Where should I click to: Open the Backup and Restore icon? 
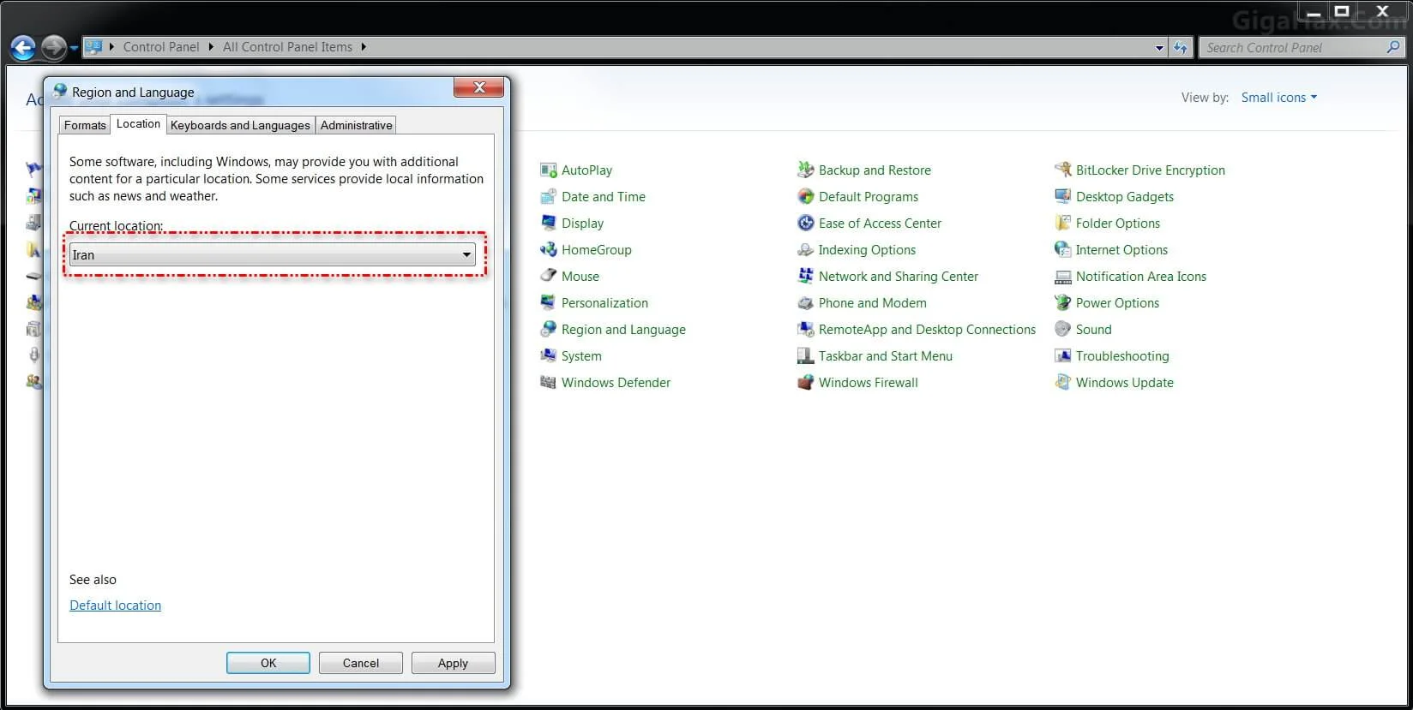pos(806,170)
